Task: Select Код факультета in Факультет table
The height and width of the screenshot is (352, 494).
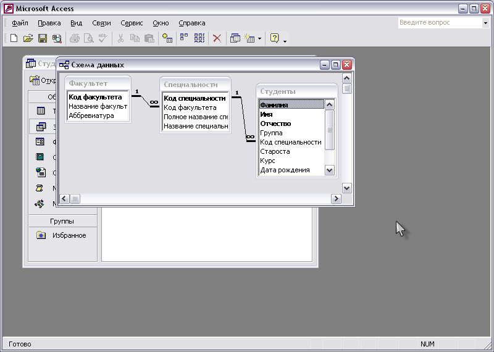Action: [x=98, y=97]
